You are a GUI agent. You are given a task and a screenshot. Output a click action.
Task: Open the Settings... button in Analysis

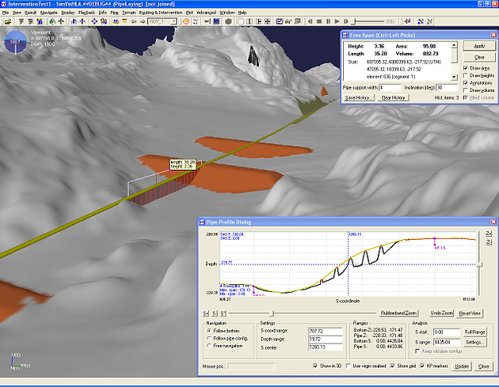tap(475, 342)
